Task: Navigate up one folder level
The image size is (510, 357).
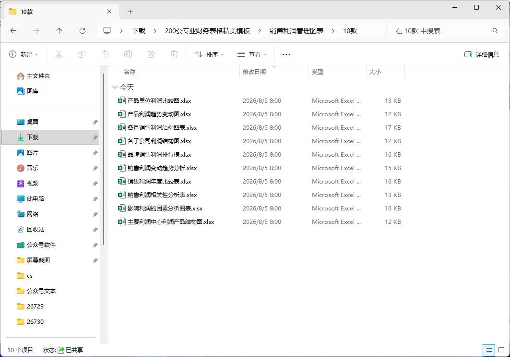Action: click(59, 31)
